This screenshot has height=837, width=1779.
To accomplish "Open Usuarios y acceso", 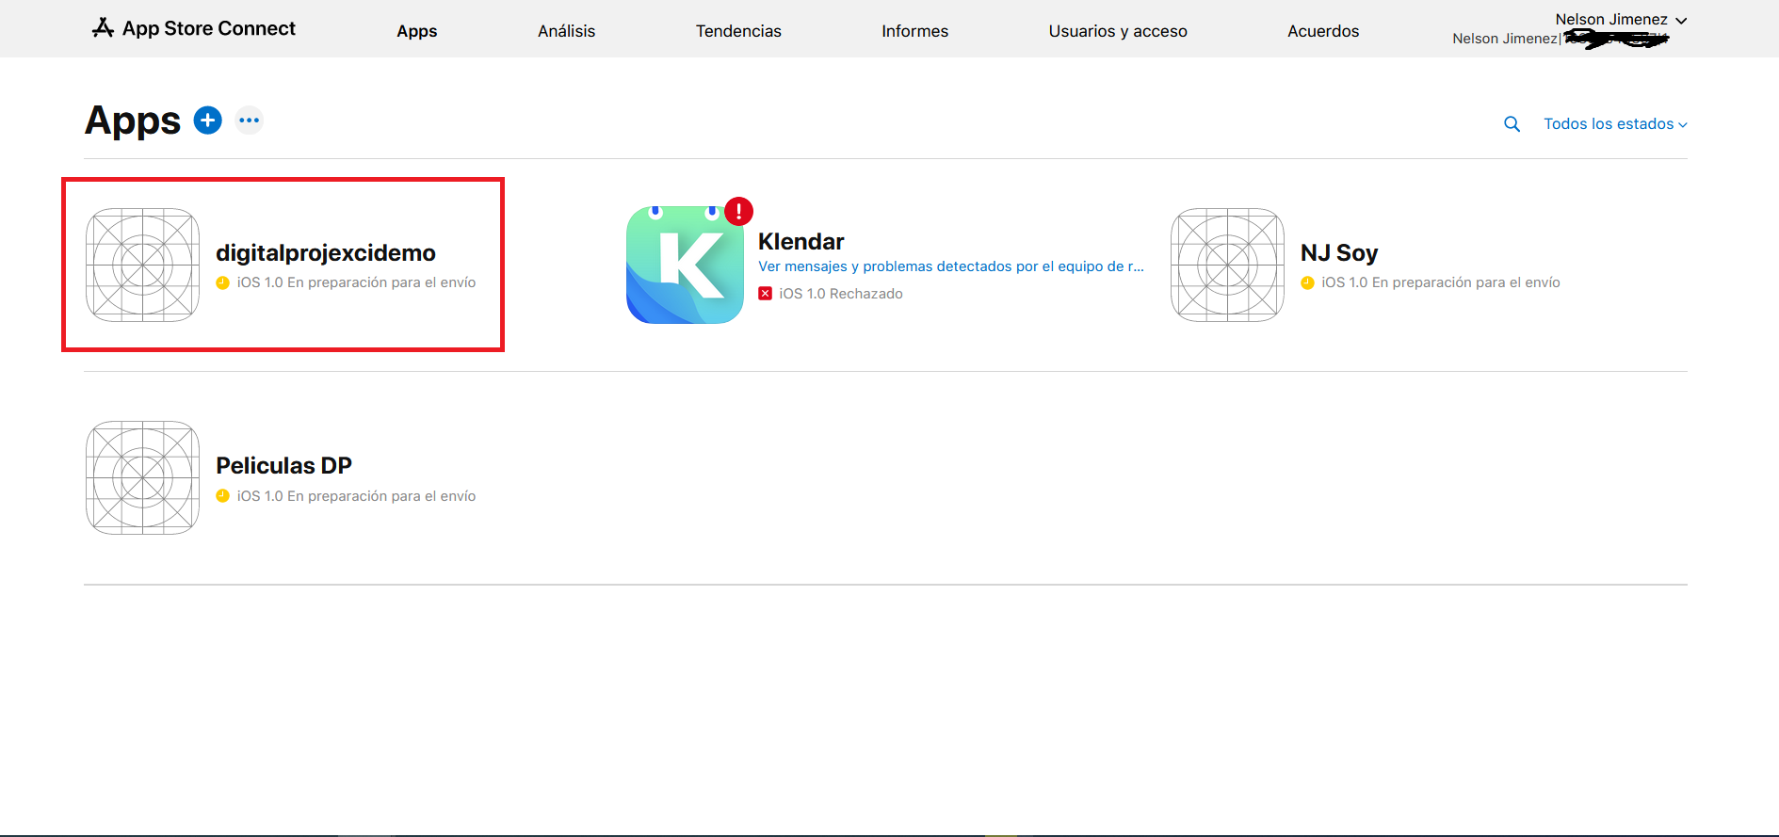I will click(1118, 31).
